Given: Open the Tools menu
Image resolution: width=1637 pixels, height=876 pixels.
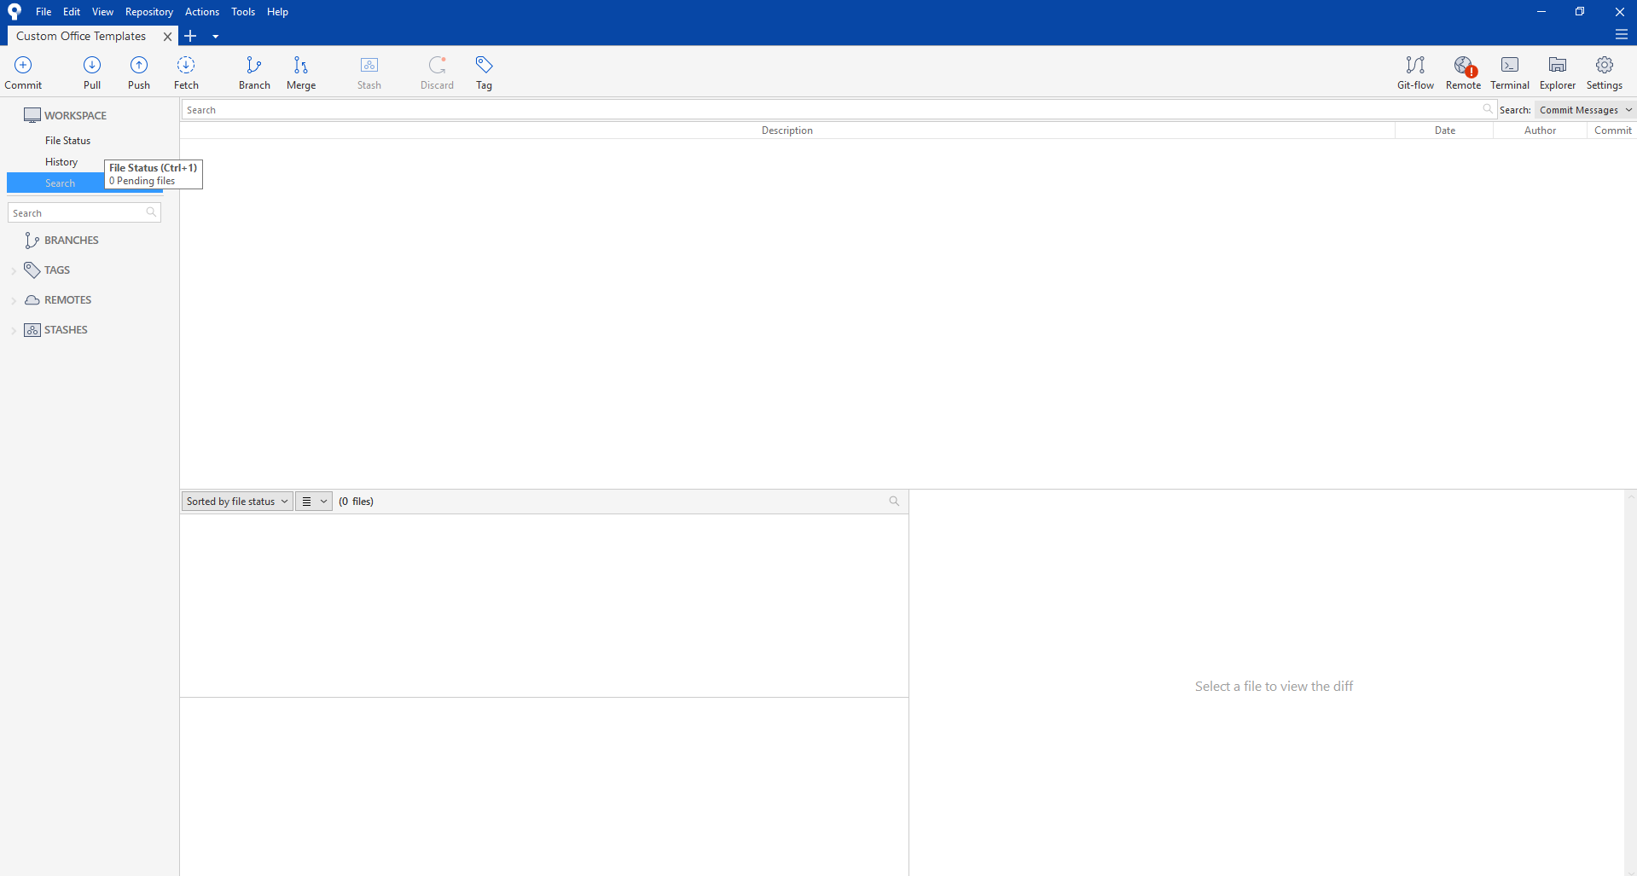Looking at the screenshot, I should [x=243, y=12].
